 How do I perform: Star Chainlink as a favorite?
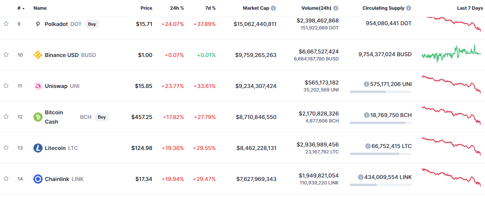click(x=6, y=179)
